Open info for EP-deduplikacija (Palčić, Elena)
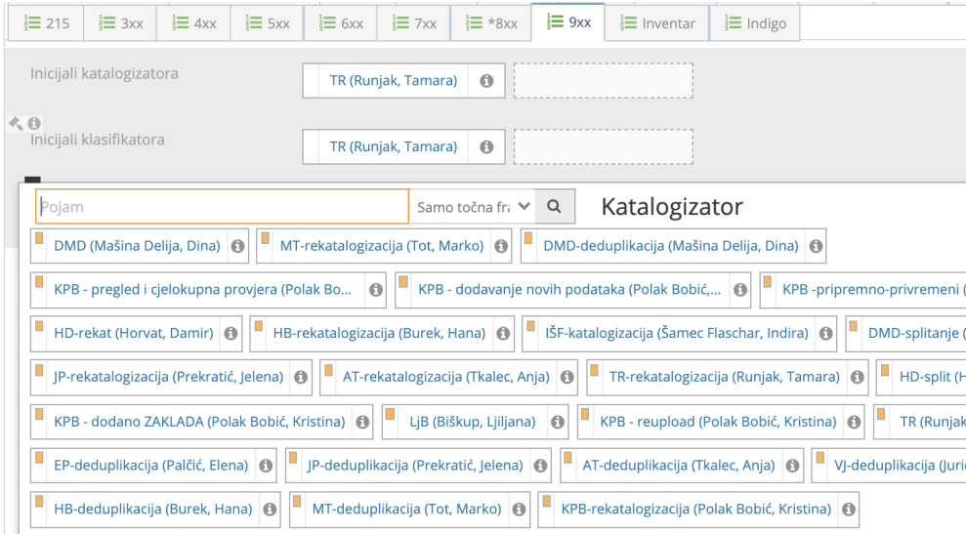The height and width of the screenshot is (534, 966). click(x=266, y=467)
